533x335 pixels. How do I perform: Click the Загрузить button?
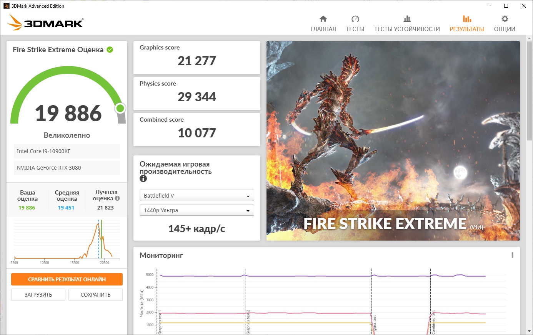38,295
